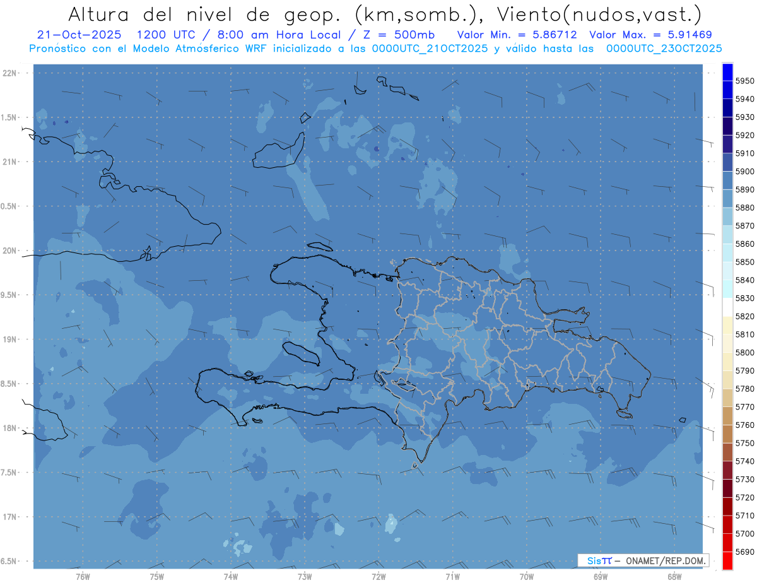Click the "68W" longitude label
The width and height of the screenshot is (757, 585).
point(674,576)
